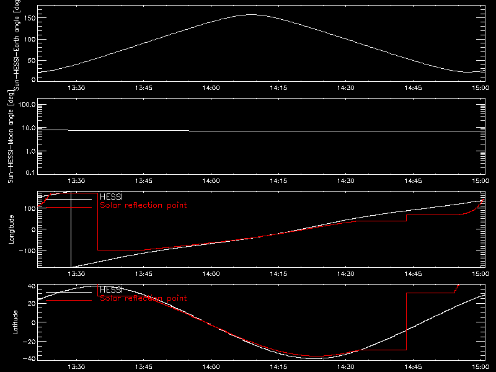Click the peak of the Sun-HESSI-Earth angle curve
Screen dimensions: 496x372
coord(252,14)
